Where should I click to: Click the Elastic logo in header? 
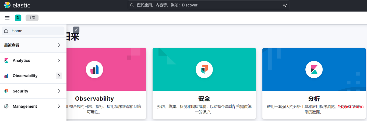coord(17,5)
